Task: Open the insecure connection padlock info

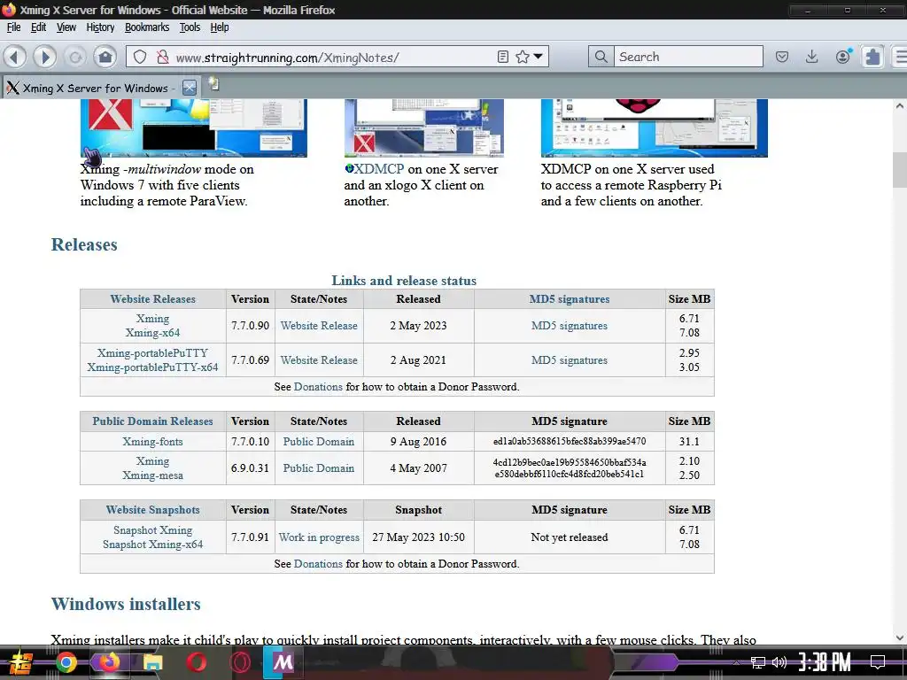Action: click(163, 57)
